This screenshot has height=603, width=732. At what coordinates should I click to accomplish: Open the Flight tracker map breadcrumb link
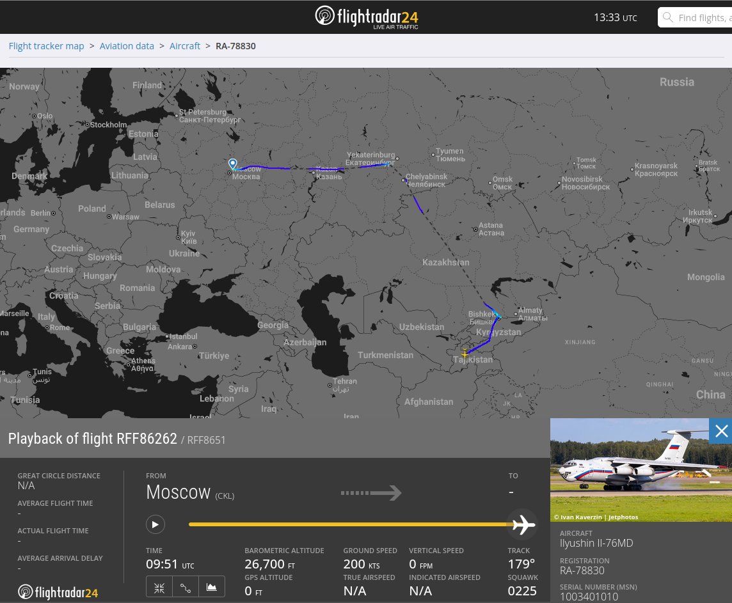pyautogui.click(x=46, y=45)
